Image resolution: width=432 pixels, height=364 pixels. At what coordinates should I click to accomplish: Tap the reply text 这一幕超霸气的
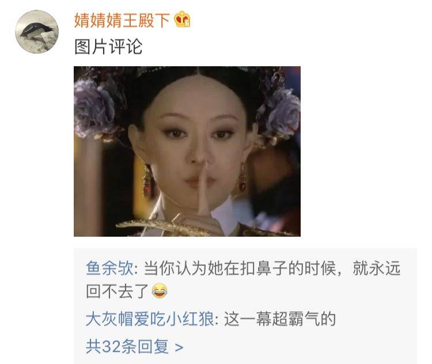(x=279, y=319)
